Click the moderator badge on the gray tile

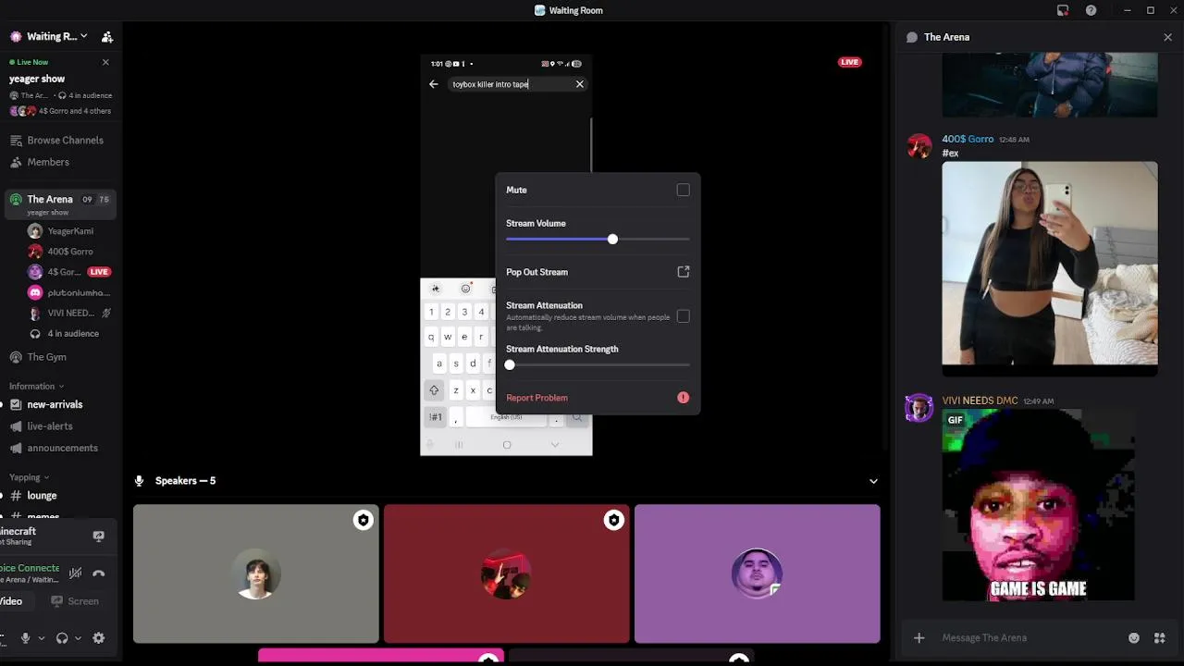[363, 521]
